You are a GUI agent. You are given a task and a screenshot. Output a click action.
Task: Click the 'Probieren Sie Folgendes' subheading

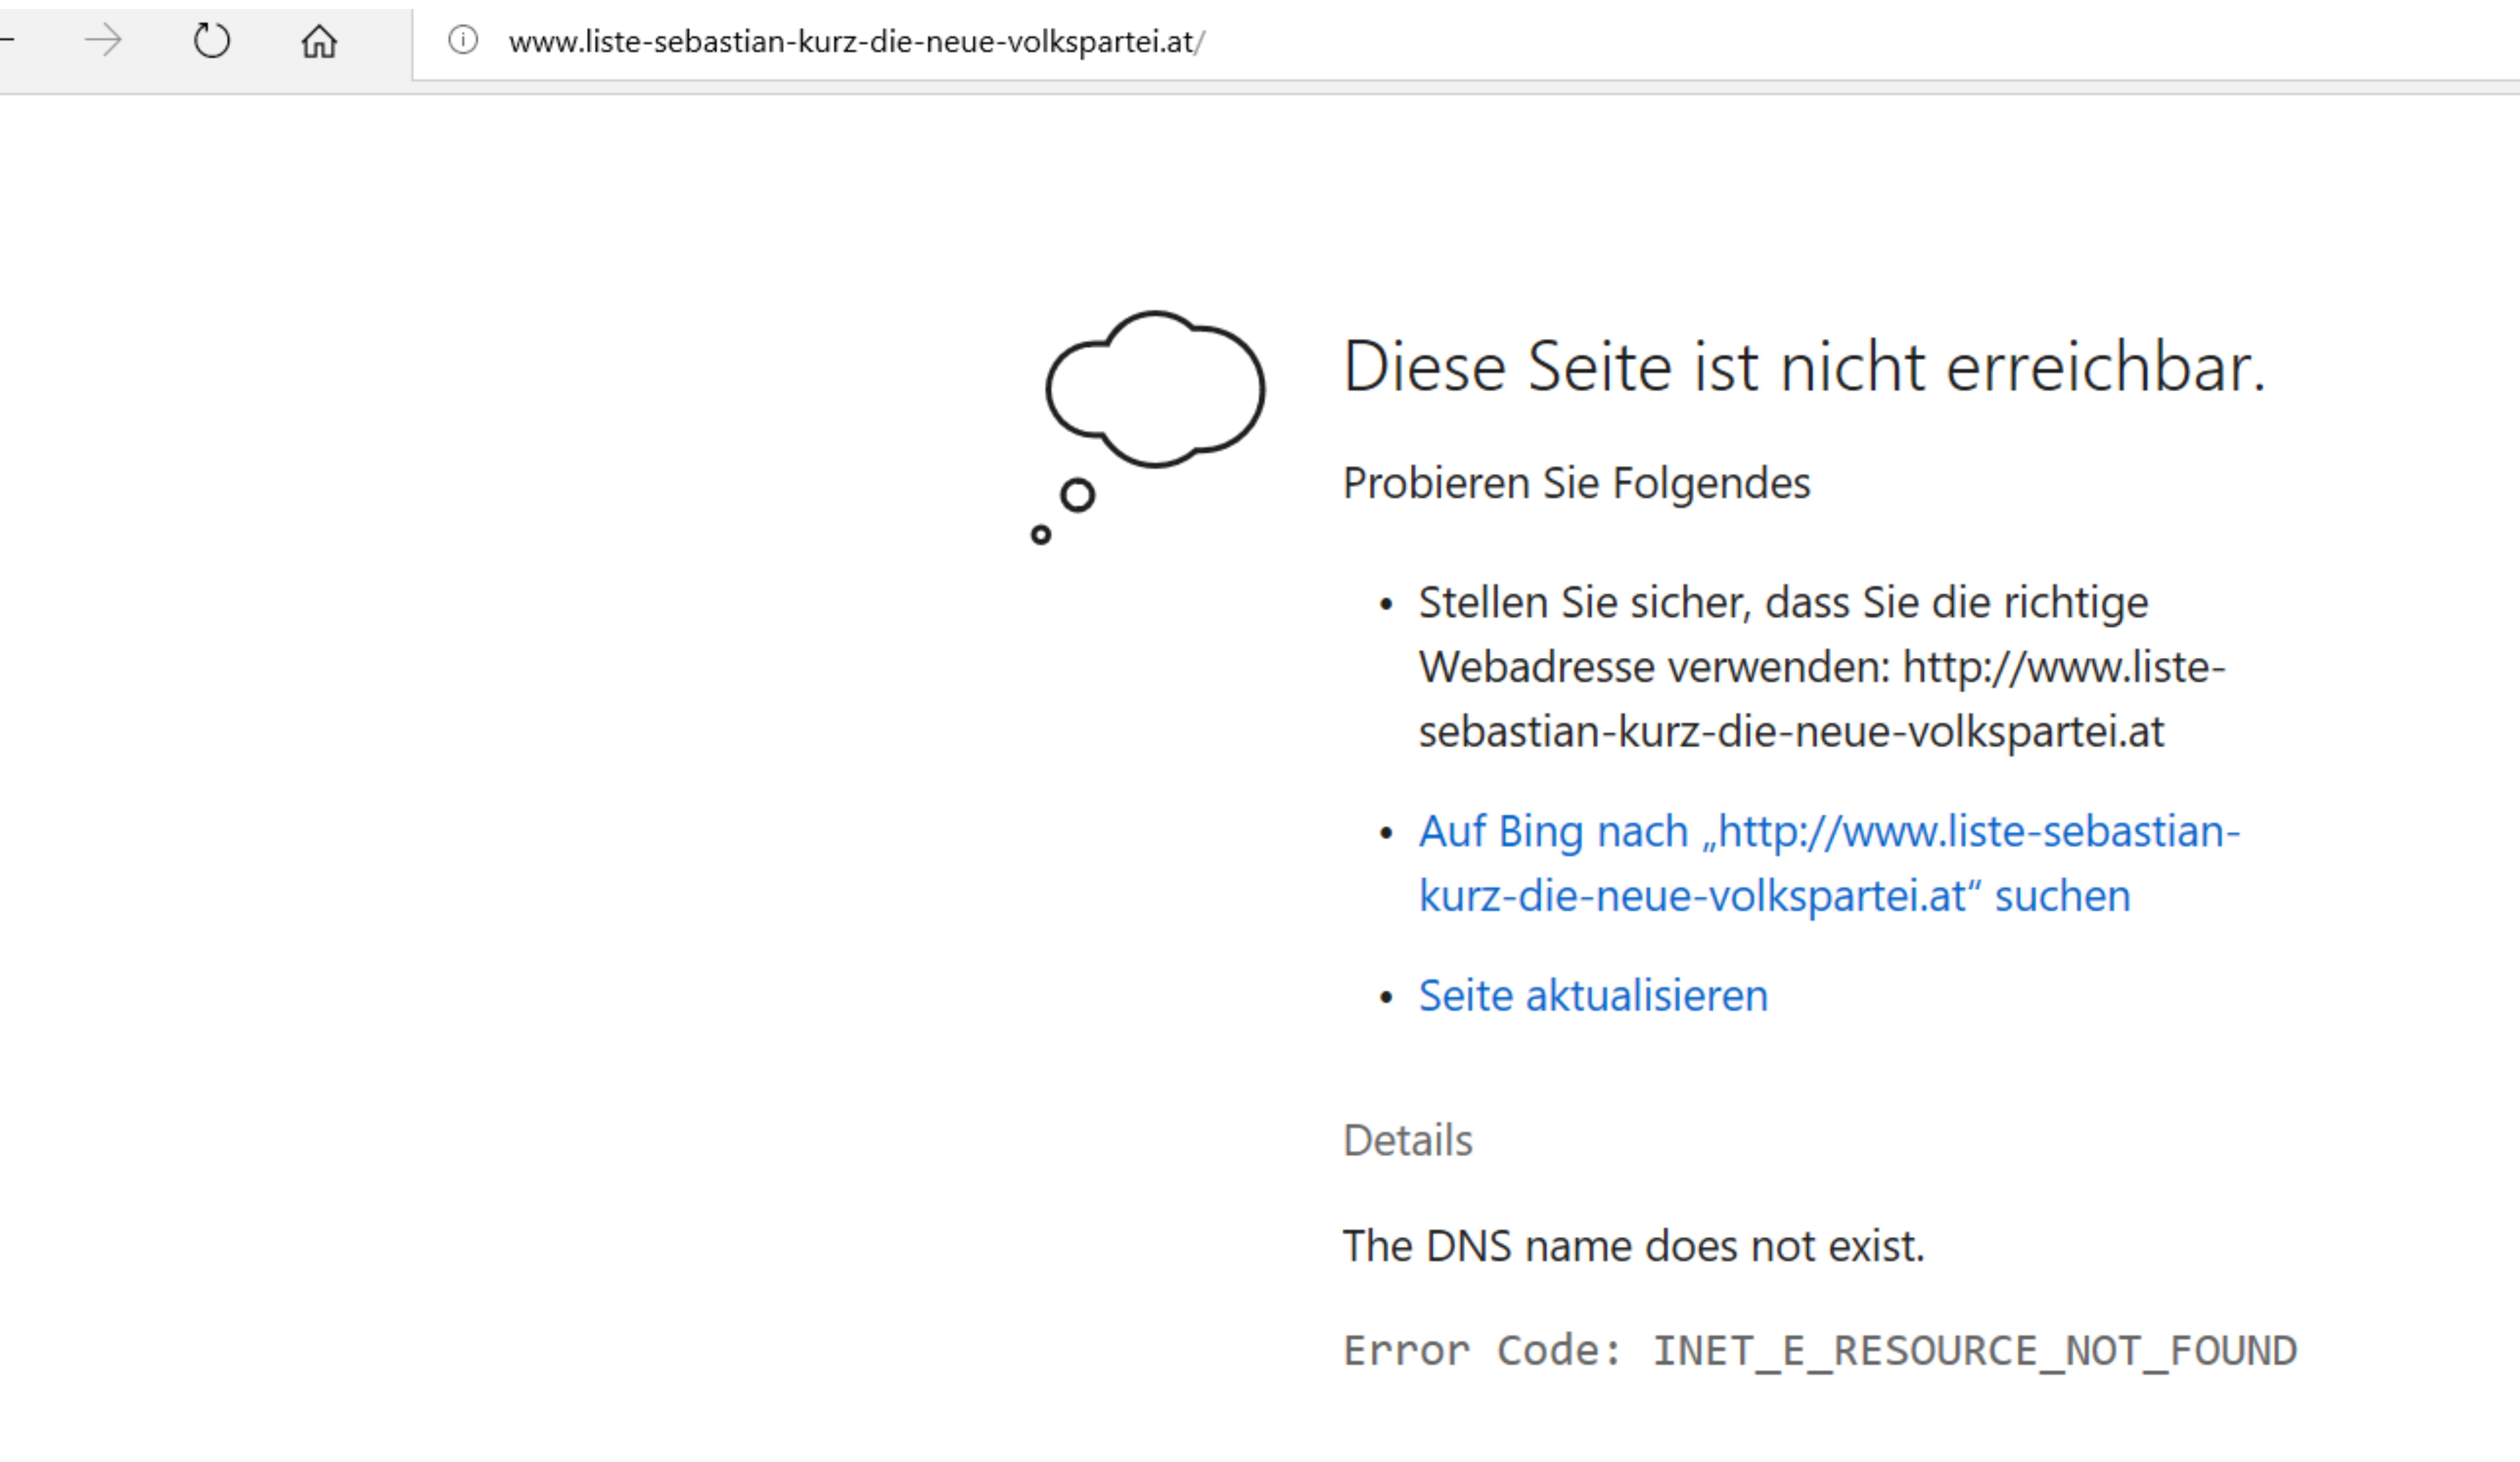(x=1576, y=483)
